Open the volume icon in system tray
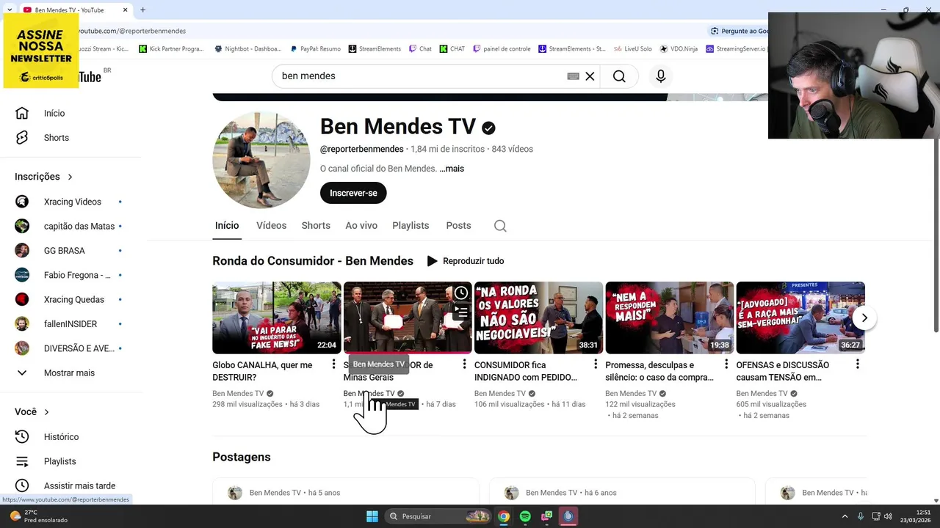Image resolution: width=940 pixels, height=528 pixels. coord(888,516)
